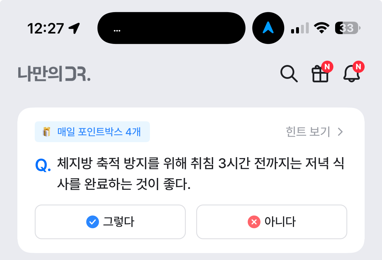Viewport: 382px width, 260px height.
Task: Open the 힌트 보기 hint link
Action: (x=315, y=132)
